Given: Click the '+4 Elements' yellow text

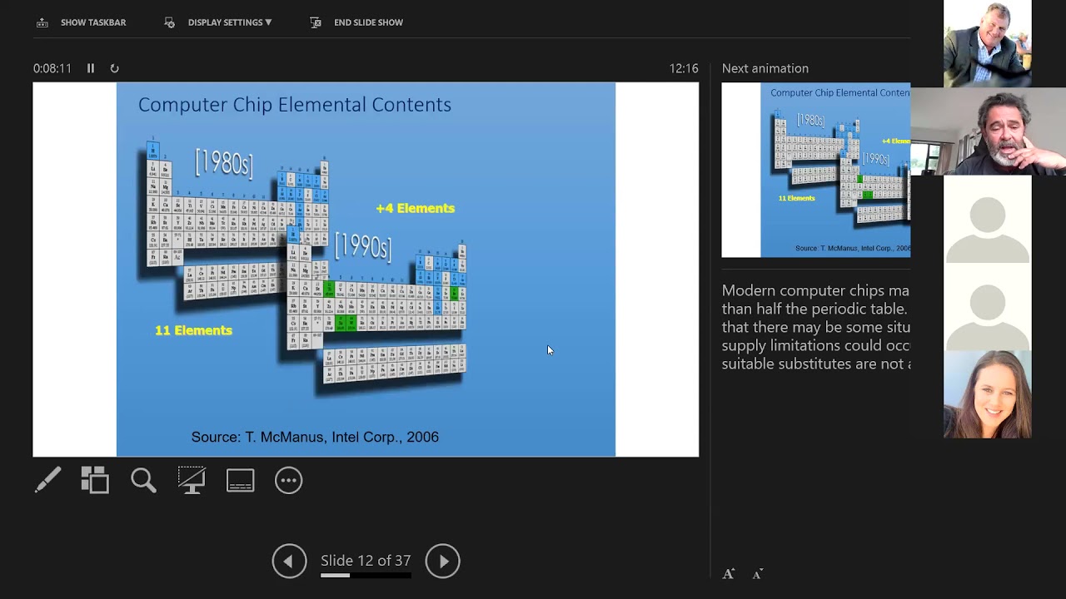Looking at the screenshot, I should tap(416, 208).
